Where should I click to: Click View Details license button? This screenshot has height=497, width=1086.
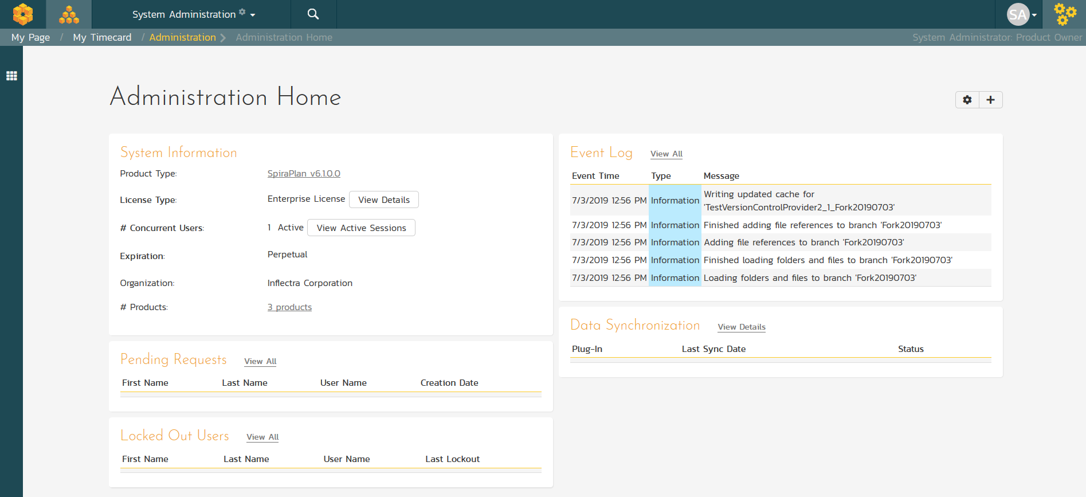383,199
